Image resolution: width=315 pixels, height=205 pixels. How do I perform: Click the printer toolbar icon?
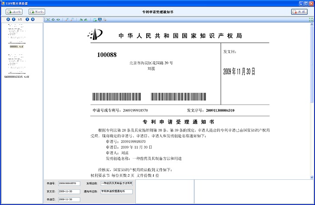point(105,20)
